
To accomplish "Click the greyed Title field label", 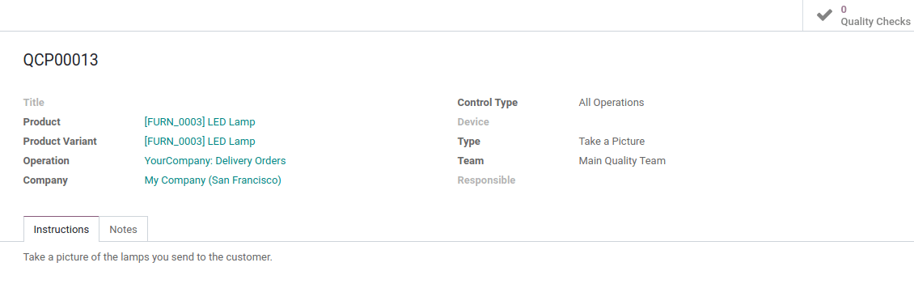I will coord(34,103).
